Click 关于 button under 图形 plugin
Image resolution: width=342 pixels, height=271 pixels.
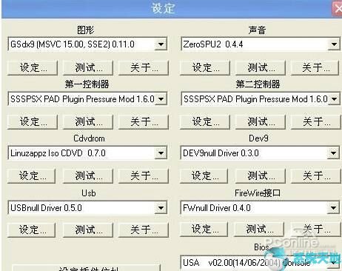pos(144,67)
